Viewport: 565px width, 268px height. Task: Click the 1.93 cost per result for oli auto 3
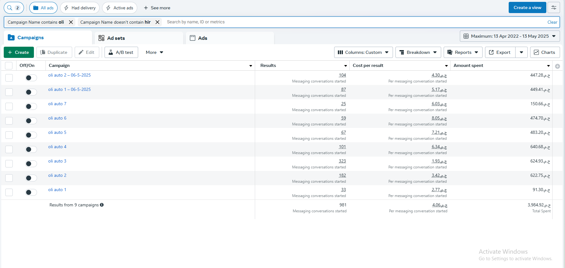[x=439, y=161]
